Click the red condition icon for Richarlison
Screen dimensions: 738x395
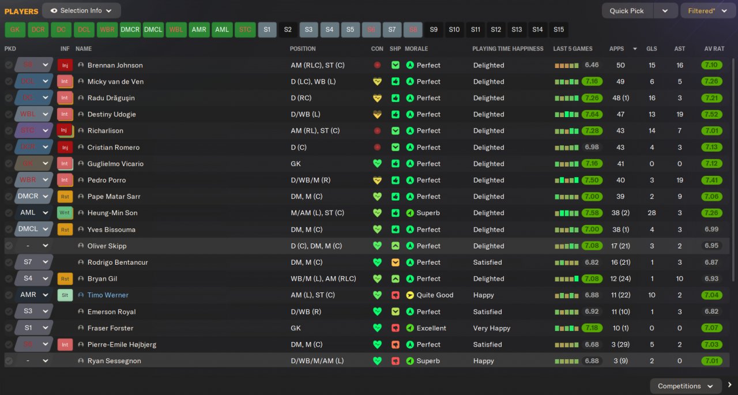click(x=378, y=131)
